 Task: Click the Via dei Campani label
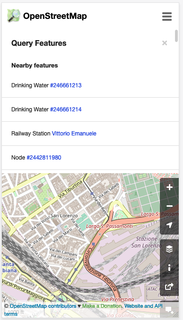point(64,252)
